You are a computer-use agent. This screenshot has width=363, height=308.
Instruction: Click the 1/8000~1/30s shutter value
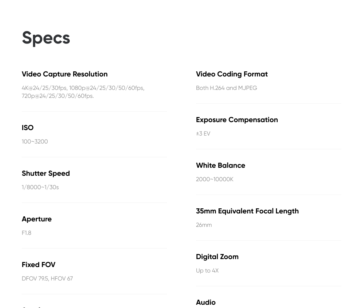(x=40, y=187)
